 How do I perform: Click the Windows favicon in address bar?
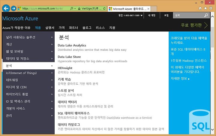(20, 8)
